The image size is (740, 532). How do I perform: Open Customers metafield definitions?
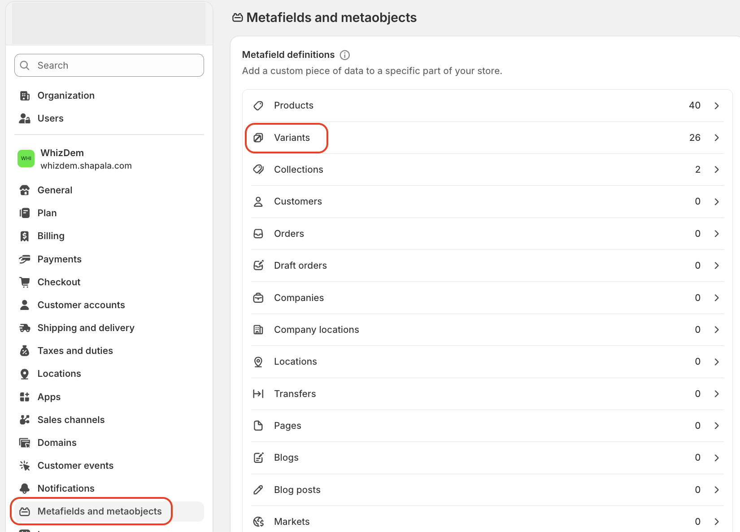tap(487, 201)
